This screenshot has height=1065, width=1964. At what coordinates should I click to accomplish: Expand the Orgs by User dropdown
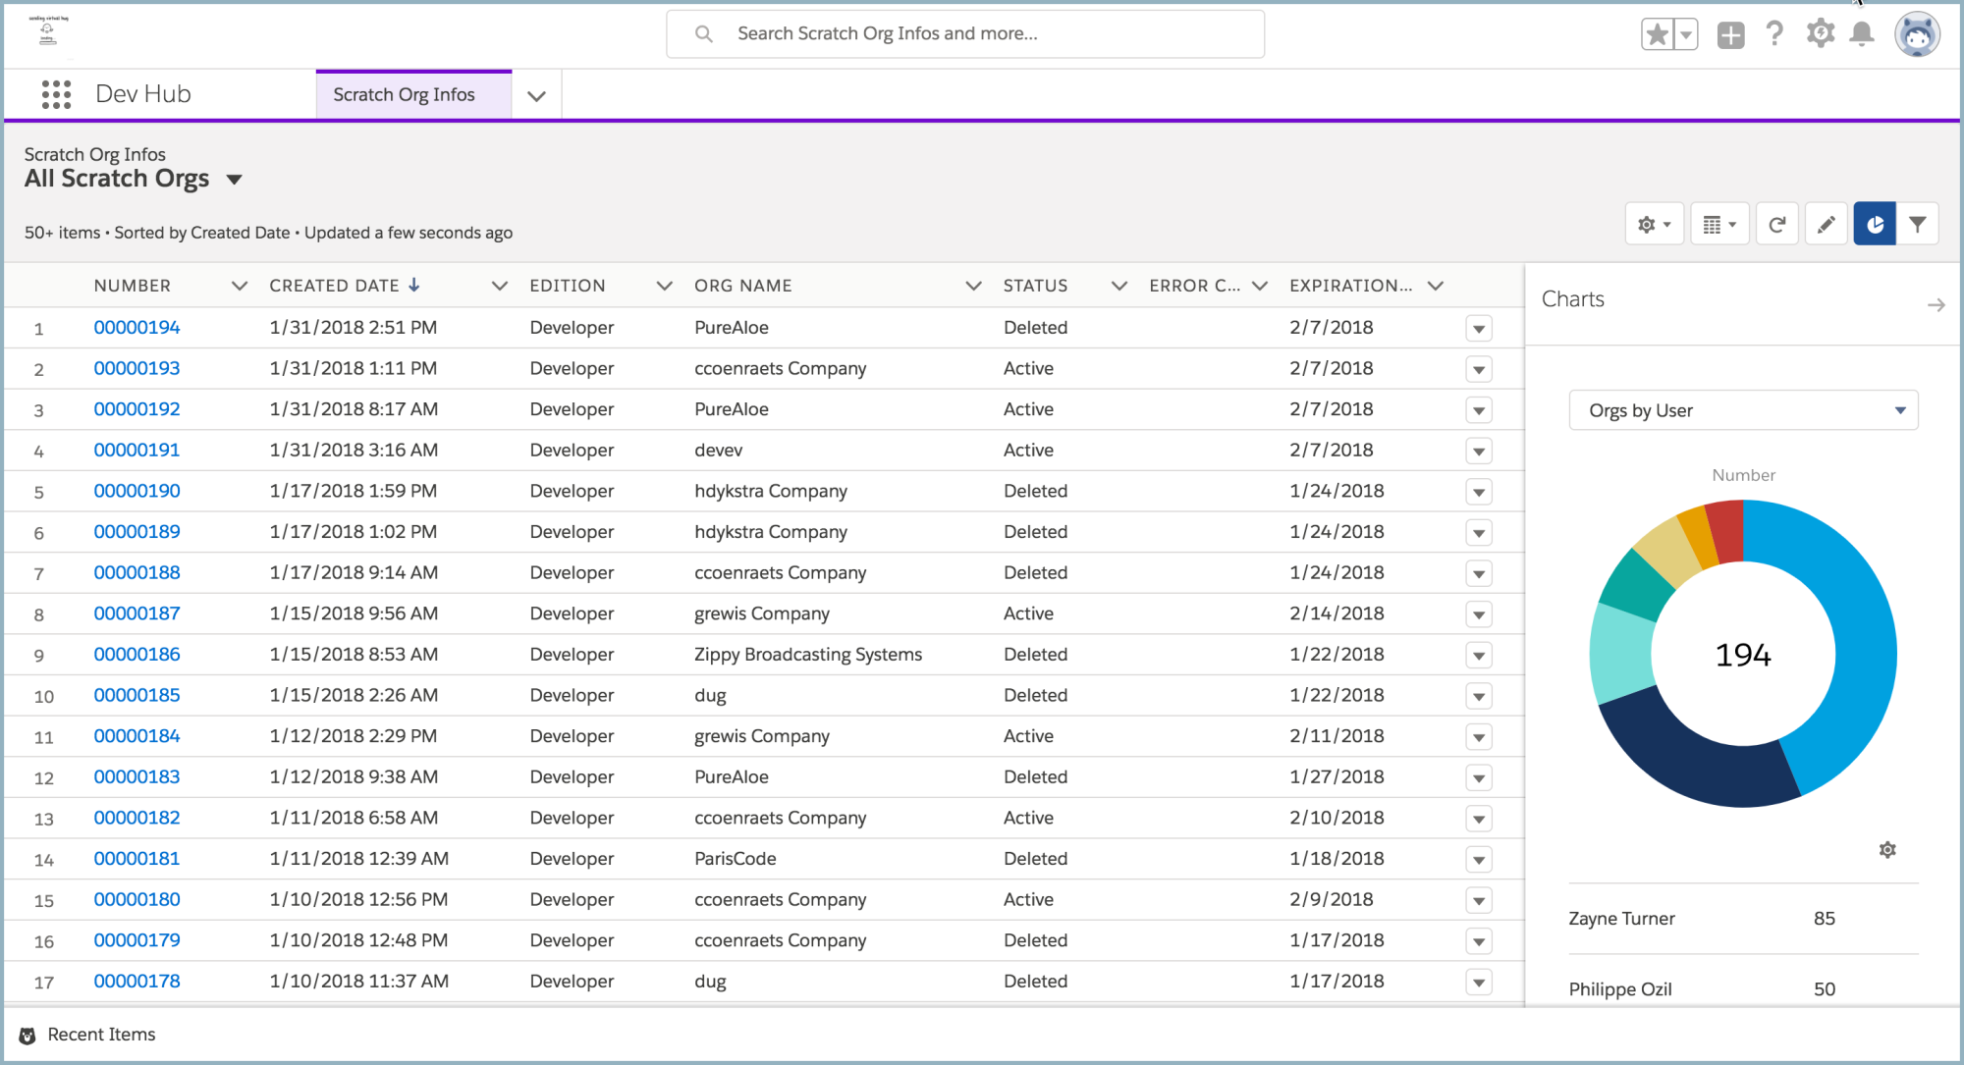(1744, 410)
